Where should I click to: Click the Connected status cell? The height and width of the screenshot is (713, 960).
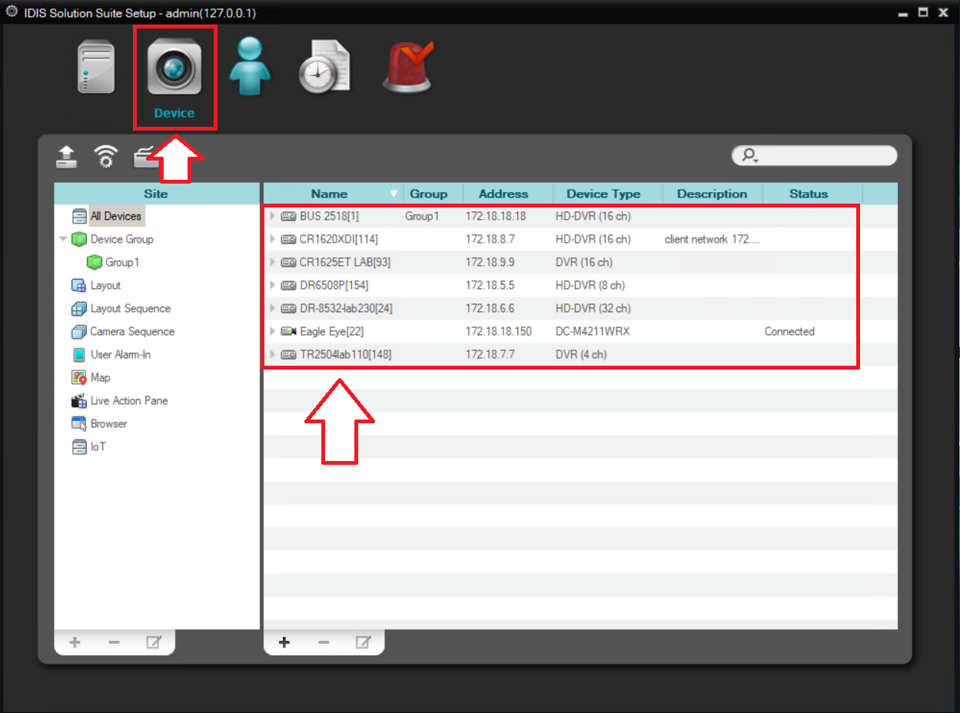(789, 331)
